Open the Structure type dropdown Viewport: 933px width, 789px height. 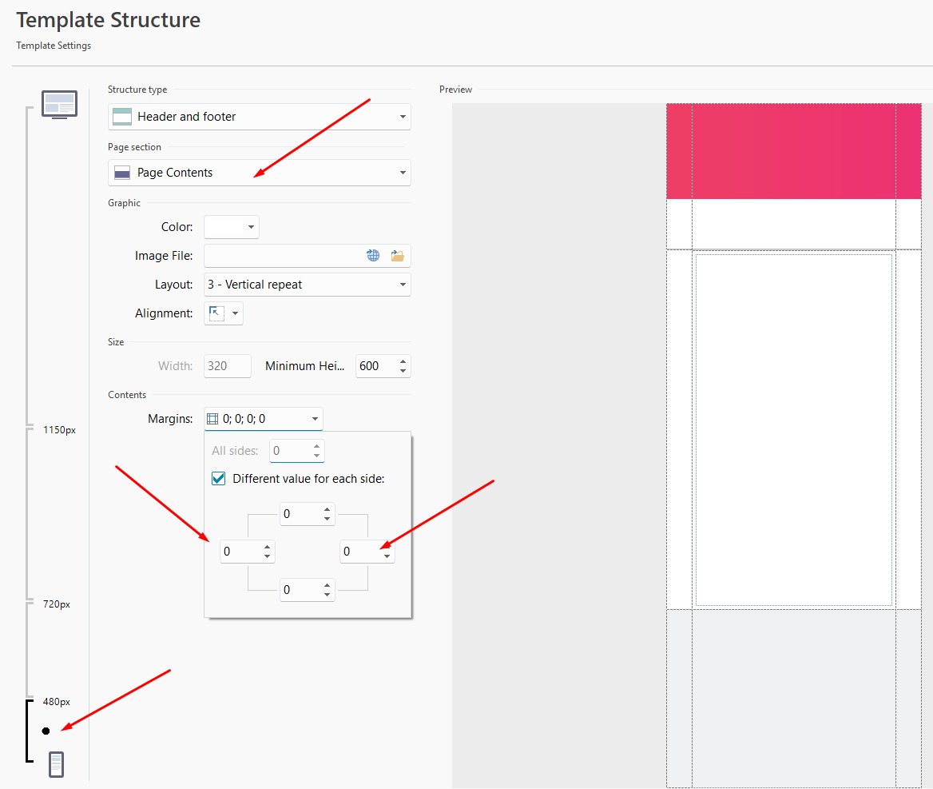coord(260,117)
